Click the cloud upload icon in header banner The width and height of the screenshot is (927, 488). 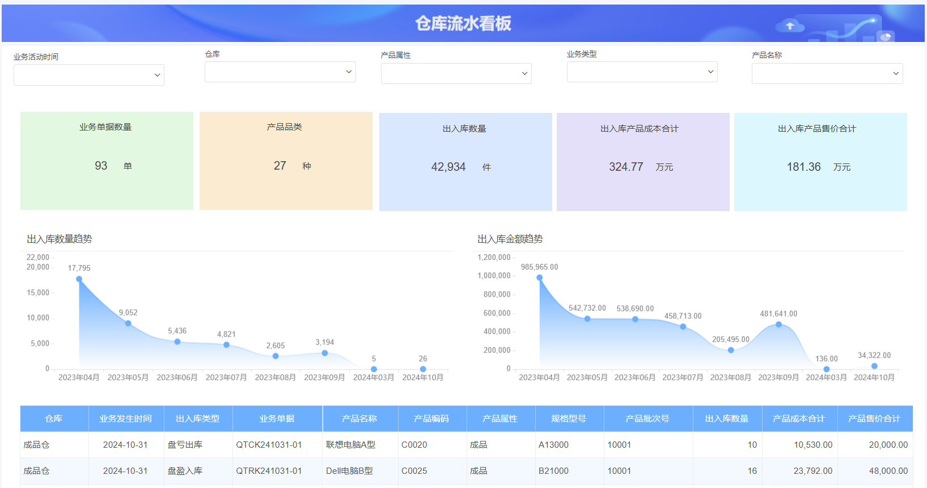pos(789,26)
